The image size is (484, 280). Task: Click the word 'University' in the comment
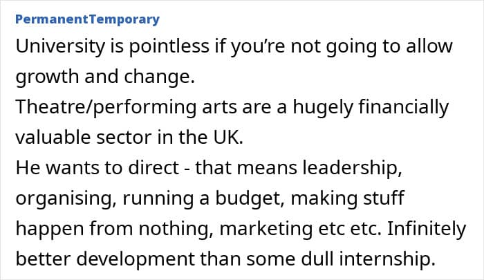click(52, 48)
